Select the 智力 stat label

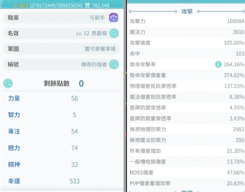tap(14, 115)
